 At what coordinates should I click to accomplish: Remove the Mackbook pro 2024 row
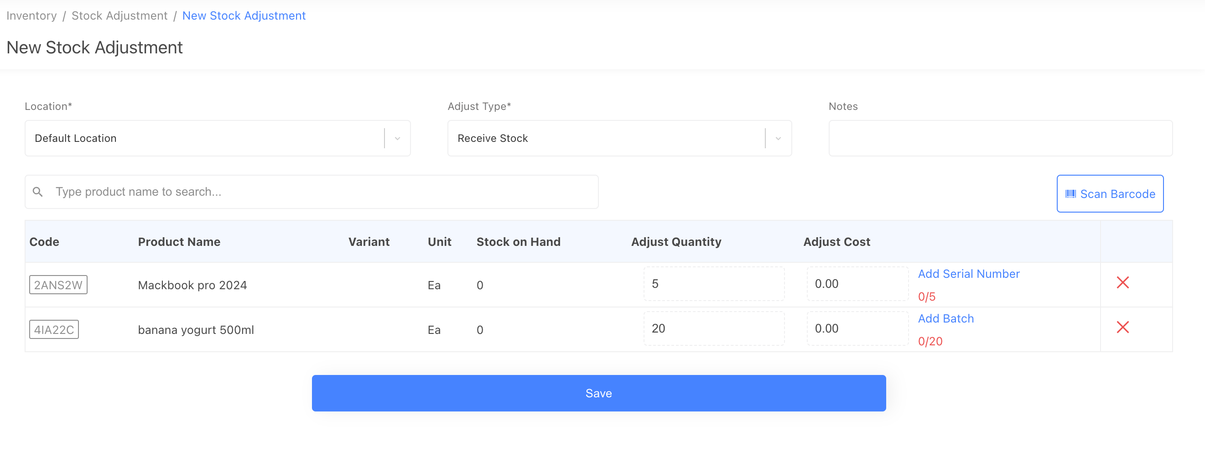coord(1122,282)
